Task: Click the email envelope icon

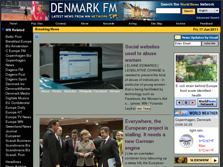Action: click(x=178, y=37)
